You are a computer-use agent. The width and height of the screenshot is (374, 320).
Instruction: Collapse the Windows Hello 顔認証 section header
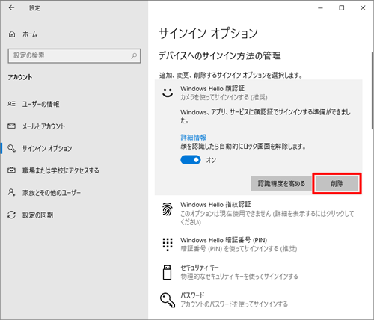258,93
